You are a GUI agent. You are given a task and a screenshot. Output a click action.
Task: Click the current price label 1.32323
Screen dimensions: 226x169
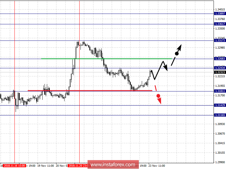tap(220, 72)
